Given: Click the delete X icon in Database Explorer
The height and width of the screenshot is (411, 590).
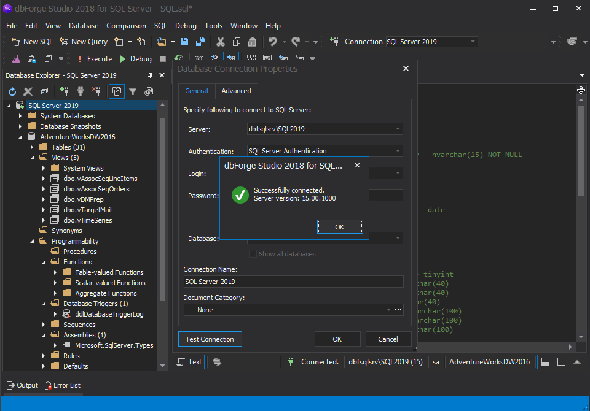Looking at the screenshot, I should (x=28, y=91).
